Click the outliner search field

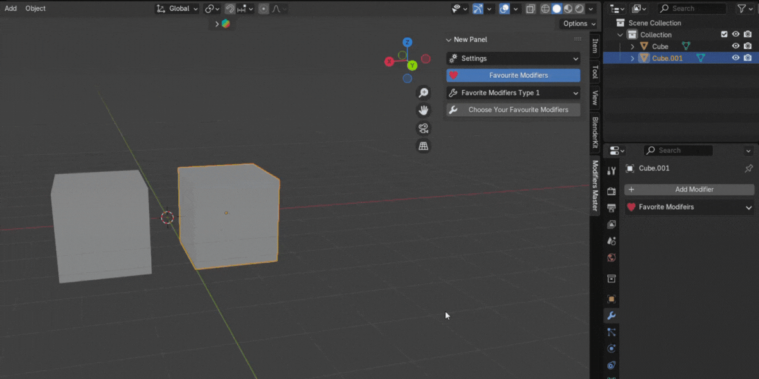(x=692, y=8)
